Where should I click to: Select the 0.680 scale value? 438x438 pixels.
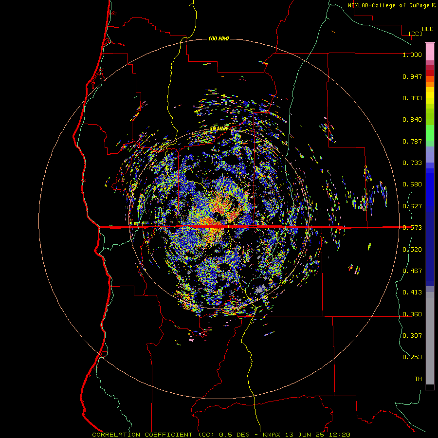pos(412,184)
